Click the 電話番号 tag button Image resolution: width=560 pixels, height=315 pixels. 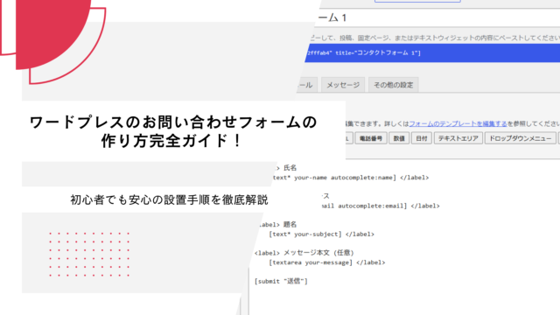pyautogui.click(x=371, y=138)
